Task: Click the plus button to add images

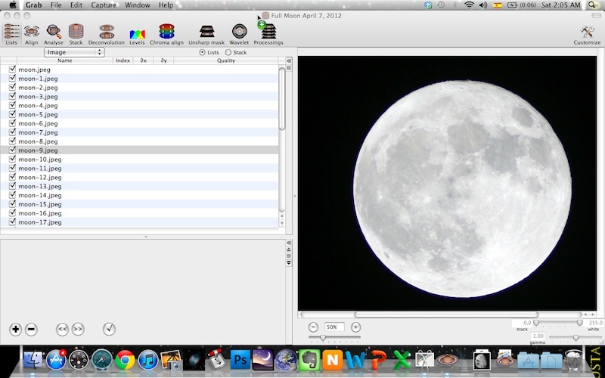Action: point(16,329)
